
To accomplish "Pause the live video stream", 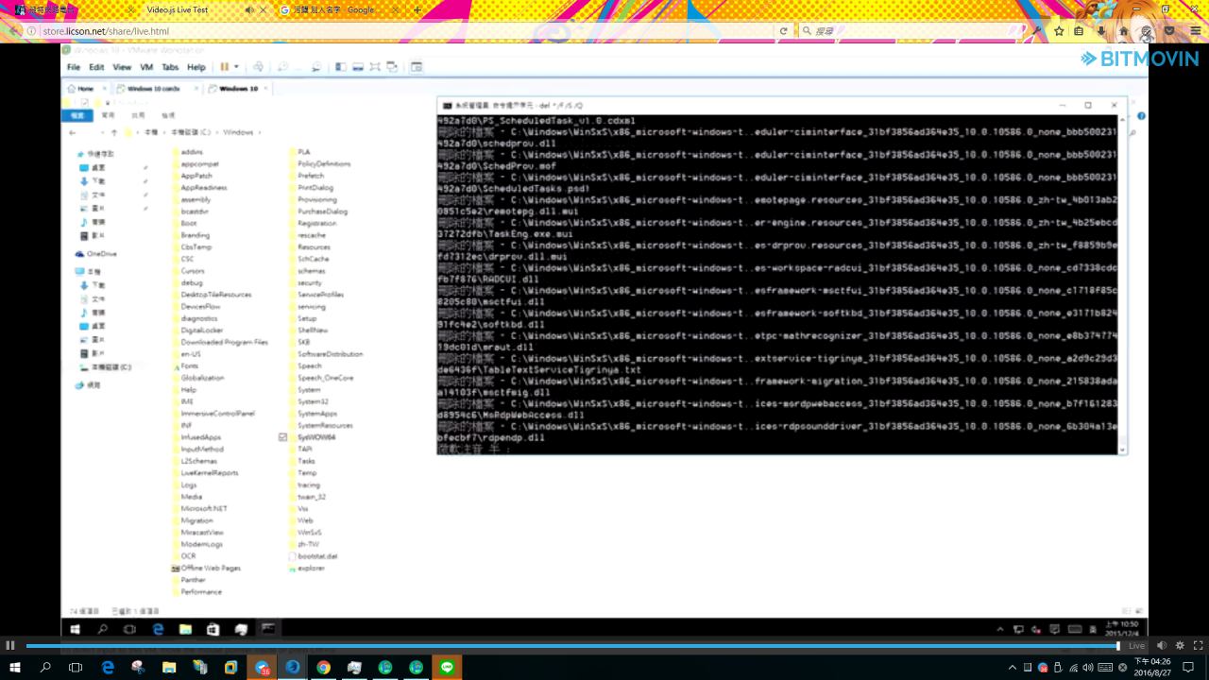I will tap(10, 646).
